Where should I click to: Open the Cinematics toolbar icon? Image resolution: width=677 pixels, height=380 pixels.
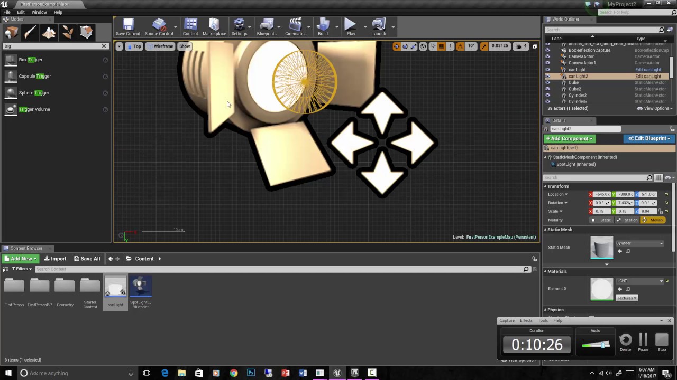click(x=296, y=27)
